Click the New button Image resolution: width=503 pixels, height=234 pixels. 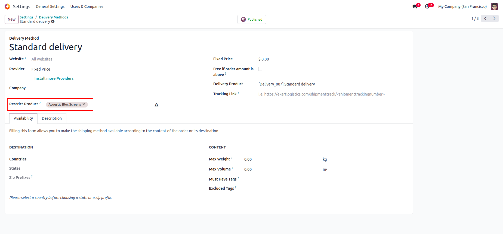pyautogui.click(x=11, y=20)
